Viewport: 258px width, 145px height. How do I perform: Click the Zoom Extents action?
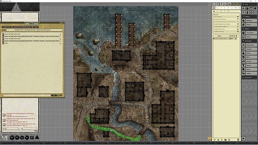point(226,17)
